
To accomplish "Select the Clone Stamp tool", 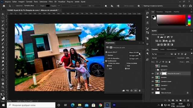I will click(x=3, y=47).
